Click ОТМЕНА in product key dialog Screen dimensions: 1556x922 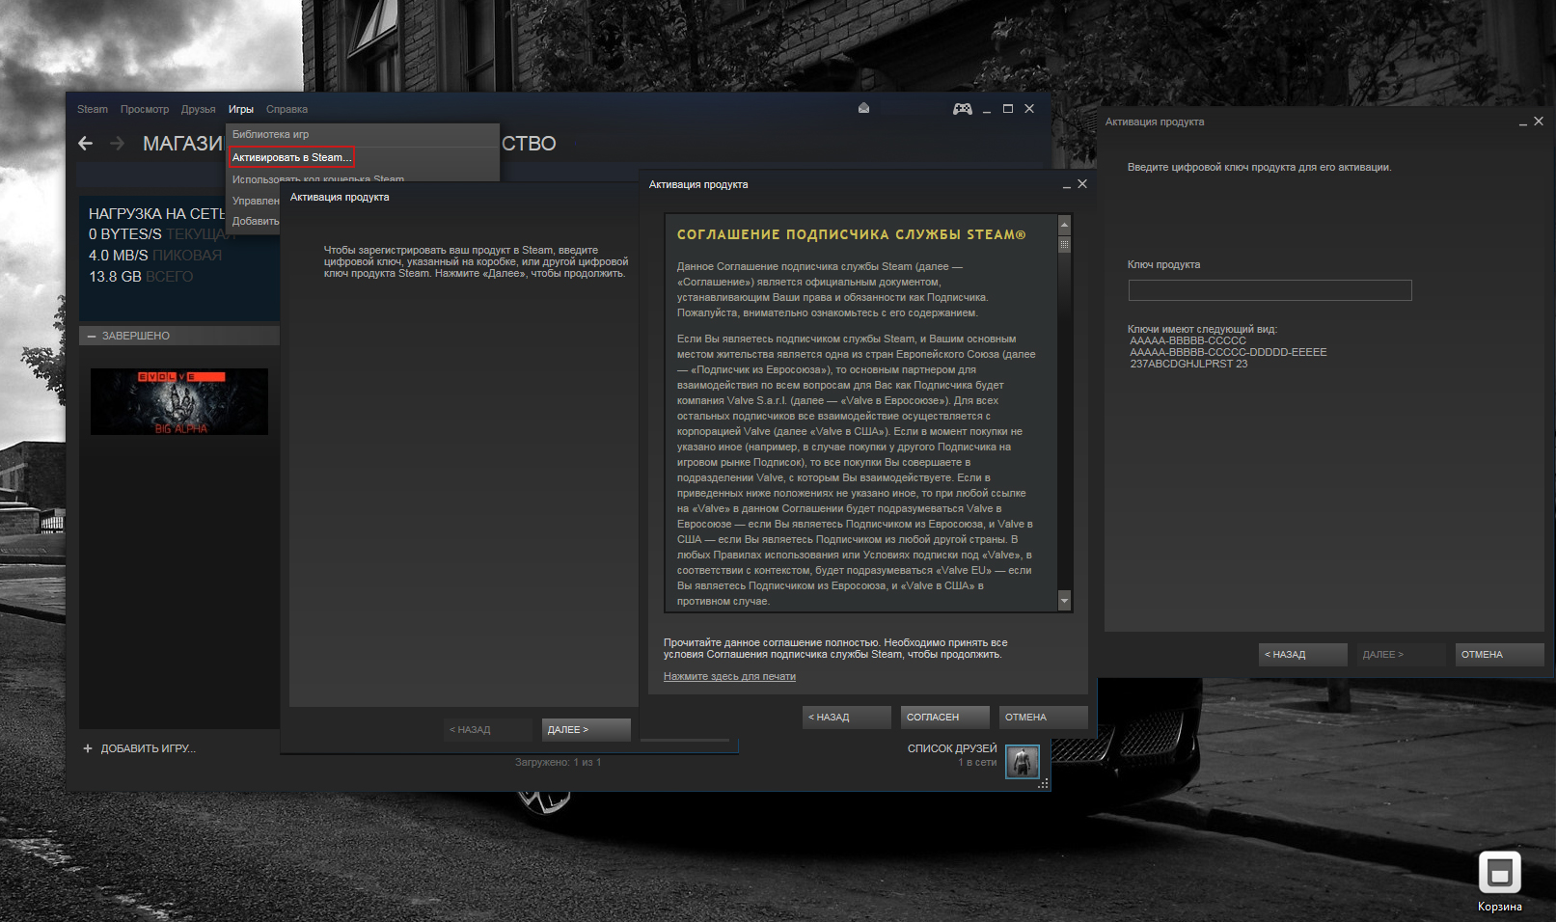pyautogui.click(x=1499, y=654)
